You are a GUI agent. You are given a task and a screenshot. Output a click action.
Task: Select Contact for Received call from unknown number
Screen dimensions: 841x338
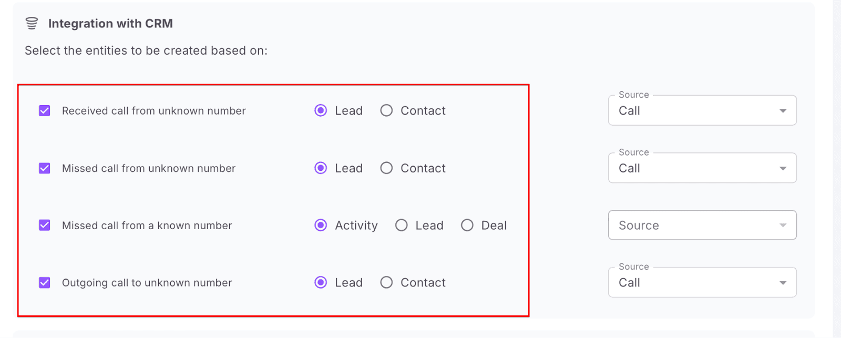(x=386, y=111)
